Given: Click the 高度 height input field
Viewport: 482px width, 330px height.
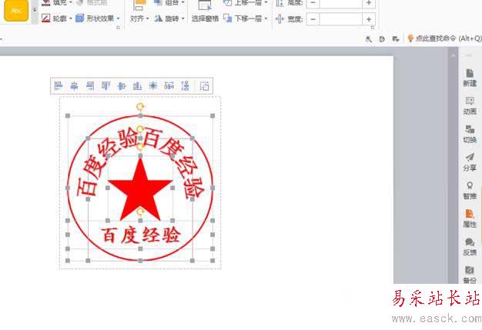Looking at the screenshot, I should pyautogui.click(x=341, y=3).
